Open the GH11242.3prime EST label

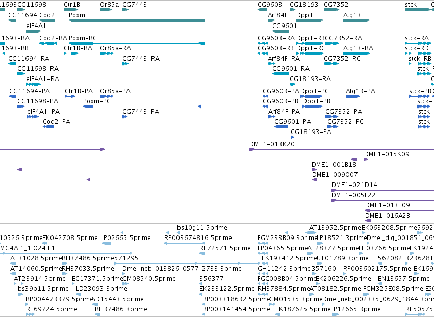pyautogui.click(x=284, y=269)
